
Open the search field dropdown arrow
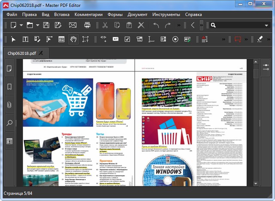[x=266, y=25]
